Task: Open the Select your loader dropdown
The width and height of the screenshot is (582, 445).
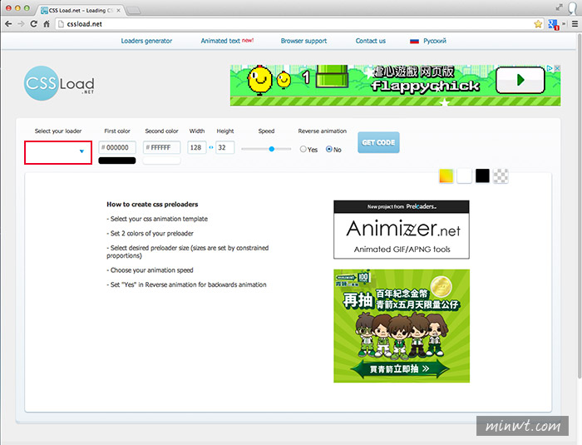Action: [58, 151]
